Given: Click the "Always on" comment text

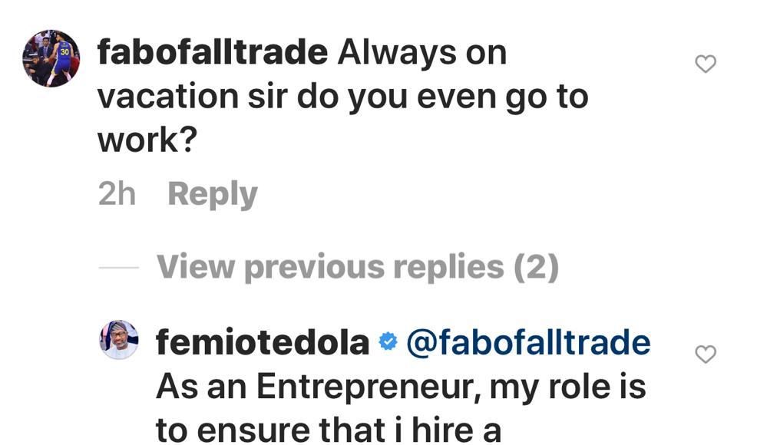Looking at the screenshot, I should (422, 53).
